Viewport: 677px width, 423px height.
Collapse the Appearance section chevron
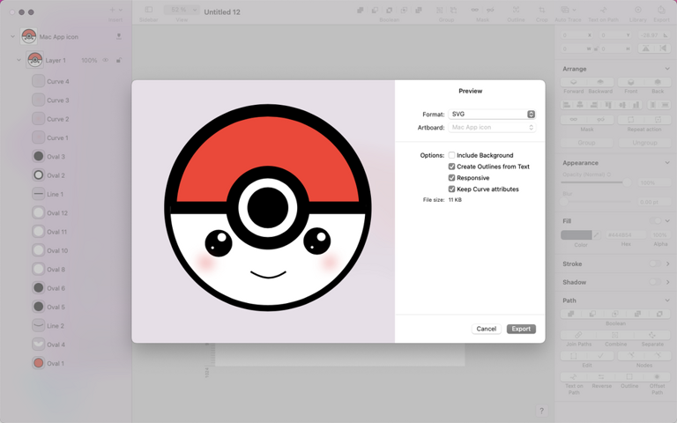[x=667, y=163]
